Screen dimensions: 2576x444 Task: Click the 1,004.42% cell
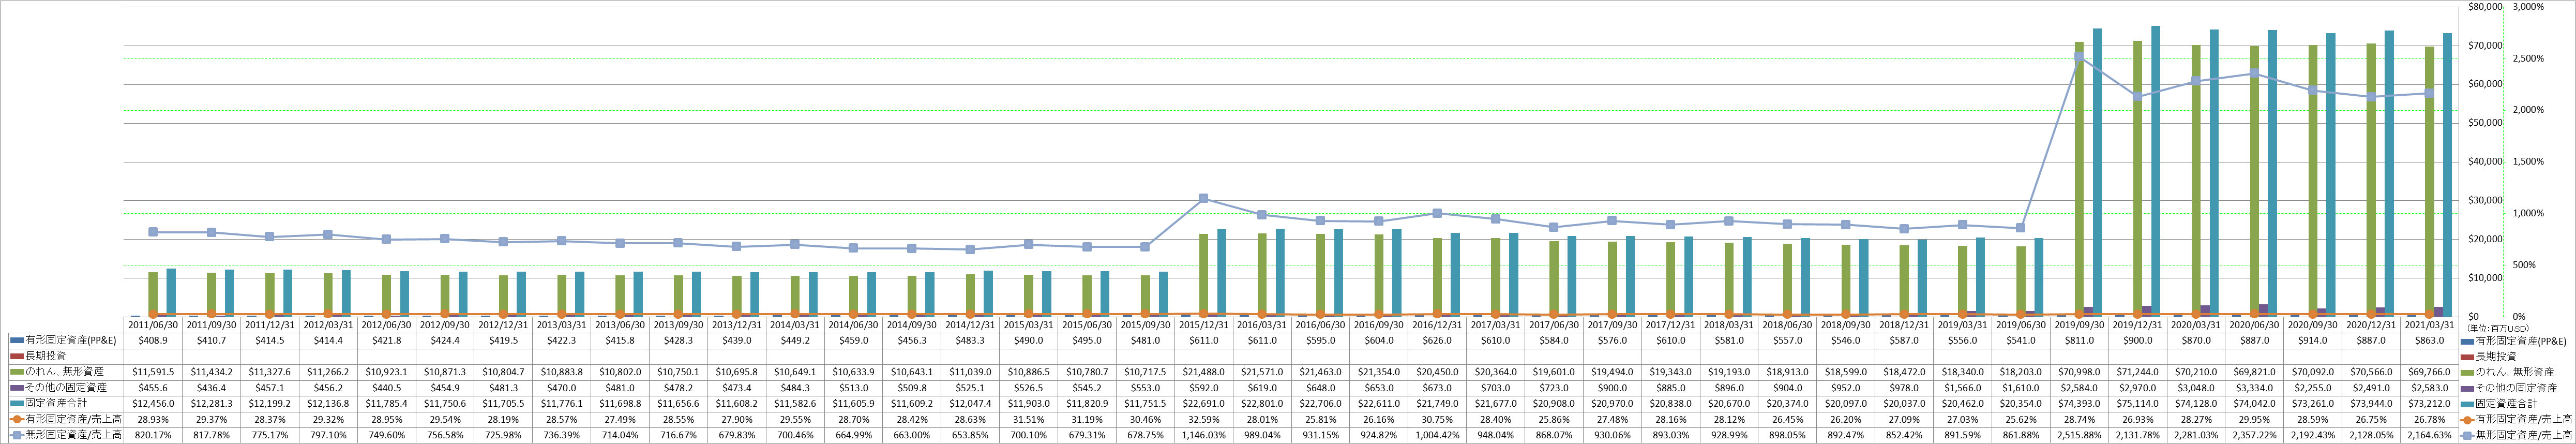1438,436
